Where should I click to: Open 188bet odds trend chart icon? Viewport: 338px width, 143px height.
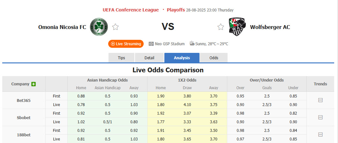point(320,135)
